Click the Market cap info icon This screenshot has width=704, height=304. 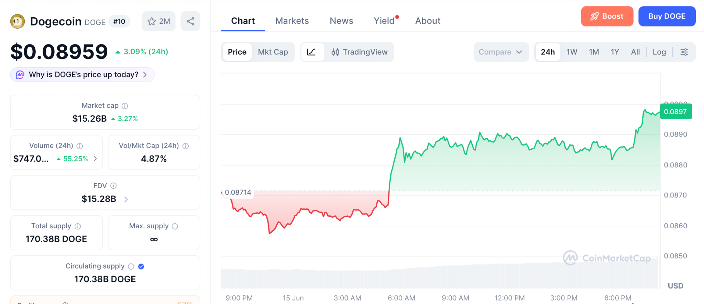125,106
